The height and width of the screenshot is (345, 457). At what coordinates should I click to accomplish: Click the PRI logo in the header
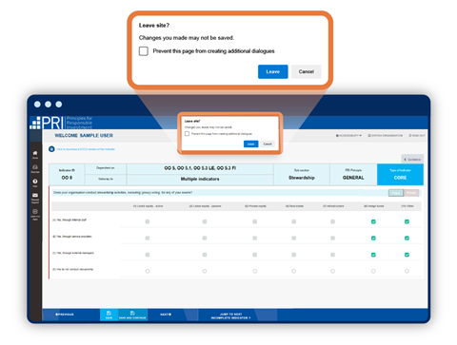pos(61,123)
